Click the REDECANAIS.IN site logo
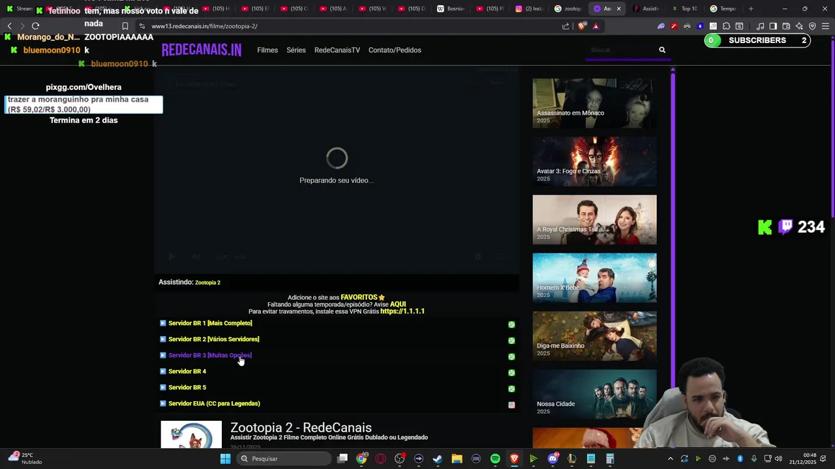The image size is (835, 469). pos(202,50)
